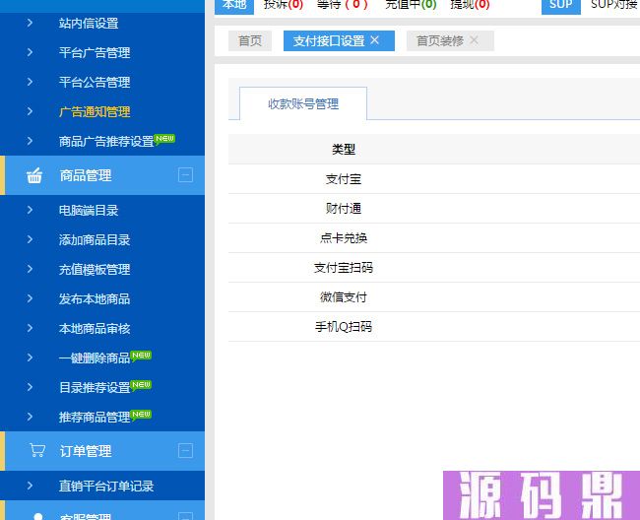Open 直销平台订单记录 menu entry

pos(106,486)
